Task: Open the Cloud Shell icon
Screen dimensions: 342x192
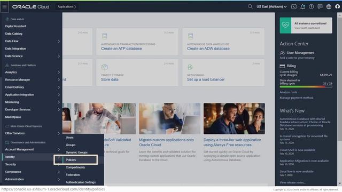Action: pos(294,7)
